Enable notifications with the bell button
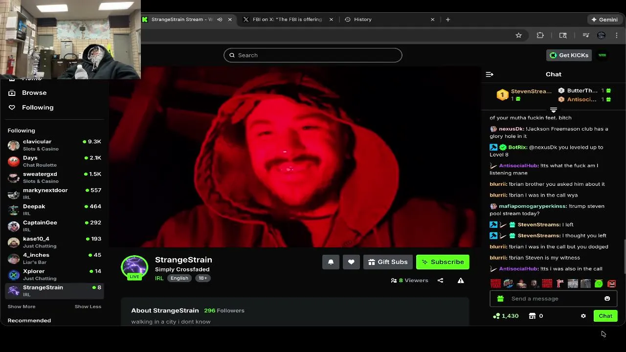Viewport: 626px width, 352px height. pyautogui.click(x=331, y=262)
